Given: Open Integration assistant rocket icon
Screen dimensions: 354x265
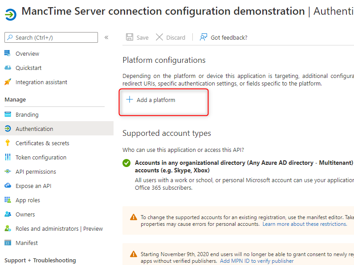Looking at the screenshot, I should click(x=8, y=82).
